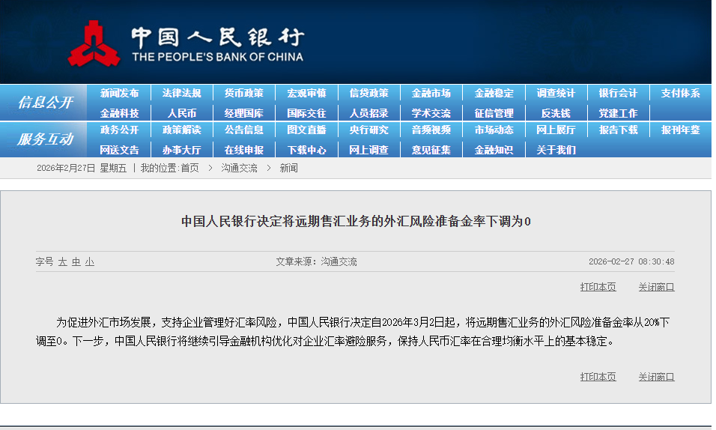This screenshot has width=716, height=430.
Task: Open the 反洗钱 section
Action: pos(556,113)
